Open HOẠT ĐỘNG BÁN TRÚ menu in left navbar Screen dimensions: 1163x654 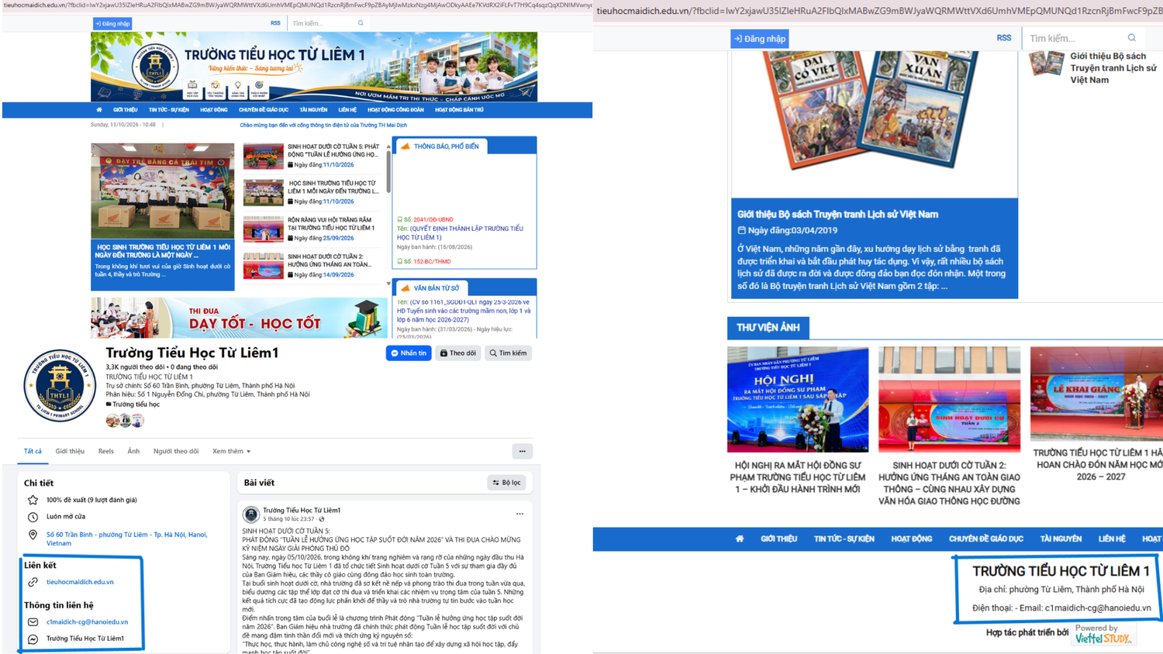tap(459, 110)
